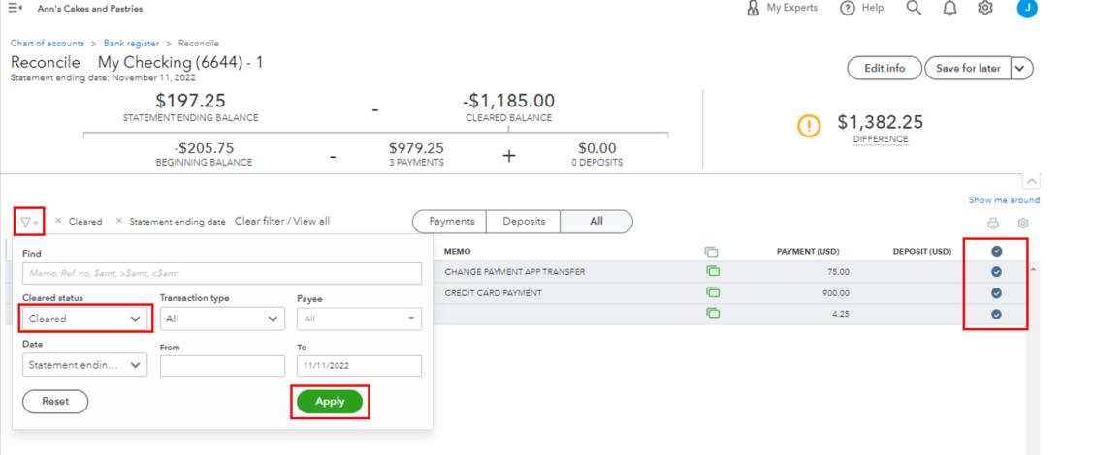
Task: Switch to the Deposits tab
Action: pos(523,222)
